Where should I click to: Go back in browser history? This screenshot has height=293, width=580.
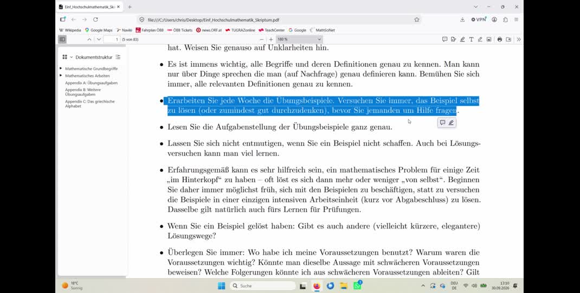74,20
